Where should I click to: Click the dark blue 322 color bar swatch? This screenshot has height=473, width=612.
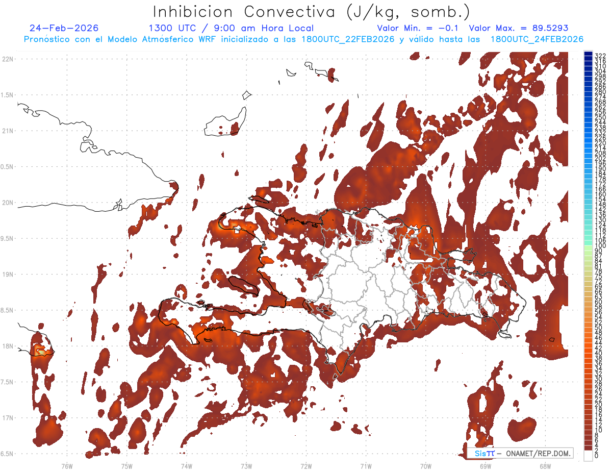pos(589,54)
